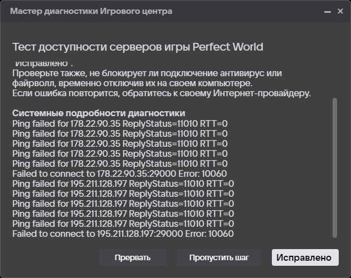Click the first Ping failed for 178.22.90.35 line
This screenshot has width=351, height=278.
tap(120, 123)
